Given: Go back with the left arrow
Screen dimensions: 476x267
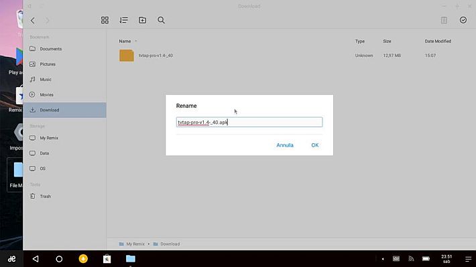Looking at the screenshot, I should point(32,20).
